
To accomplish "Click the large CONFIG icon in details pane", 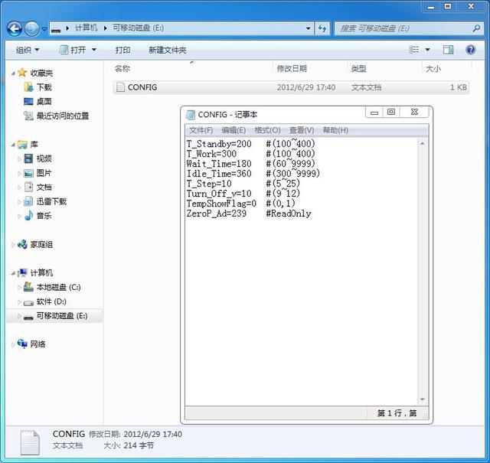I will [x=30, y=442].
